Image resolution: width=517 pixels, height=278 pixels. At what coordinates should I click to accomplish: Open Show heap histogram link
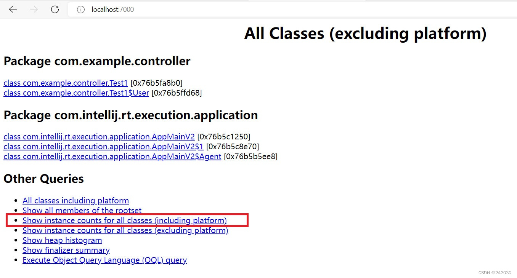62,240
